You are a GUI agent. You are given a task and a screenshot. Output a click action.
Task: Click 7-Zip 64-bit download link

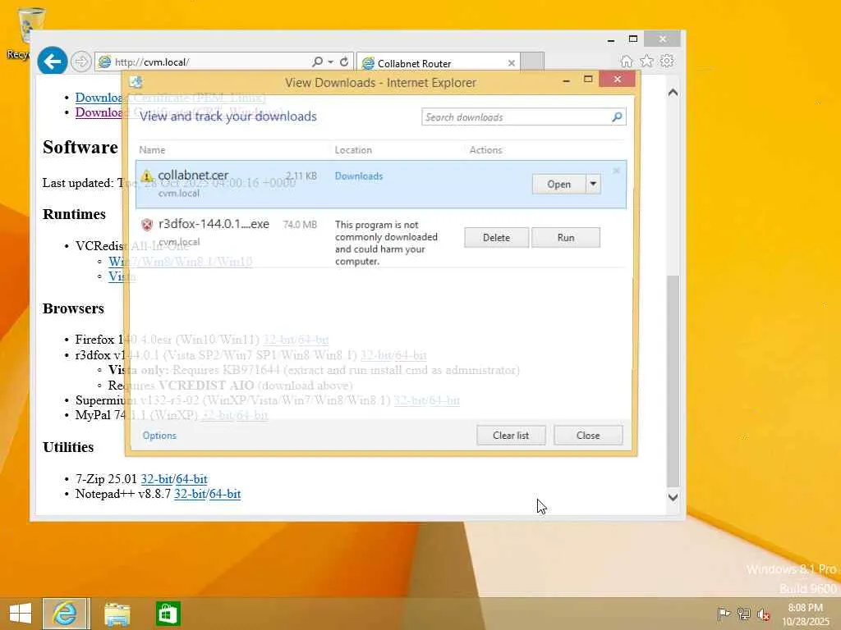tap(192, 478)
